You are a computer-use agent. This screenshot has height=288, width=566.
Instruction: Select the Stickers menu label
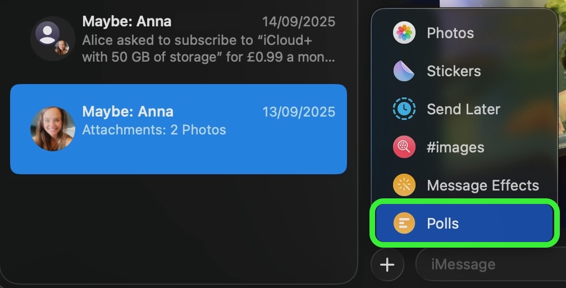454,71
